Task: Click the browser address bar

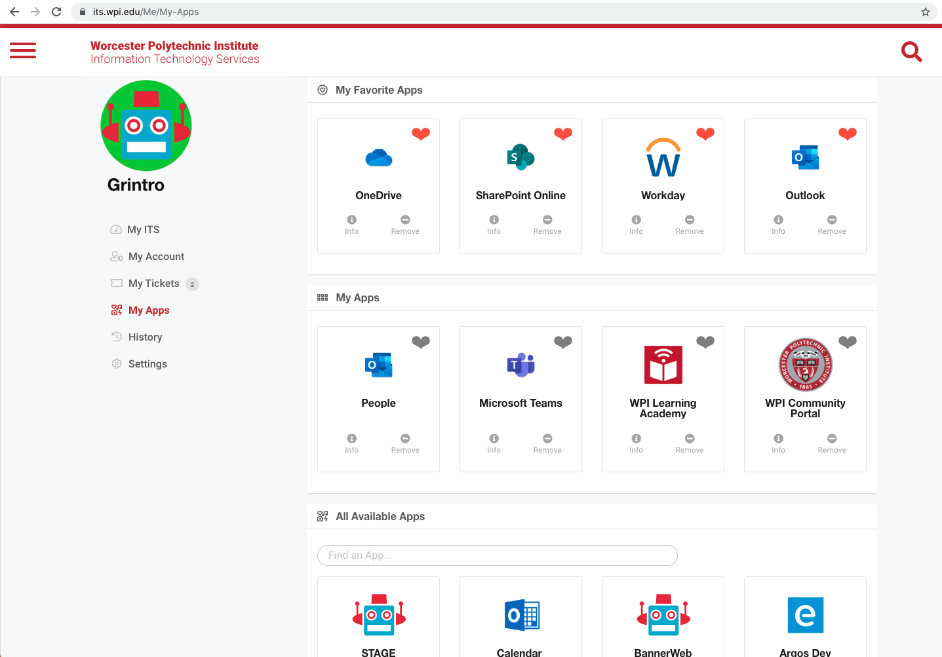Action: pyautogui.click(x=498, y=12)
